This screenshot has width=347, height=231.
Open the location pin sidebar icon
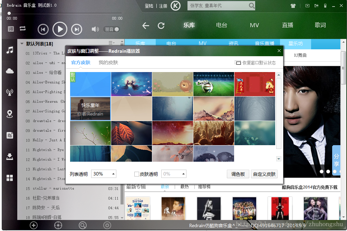10,114
